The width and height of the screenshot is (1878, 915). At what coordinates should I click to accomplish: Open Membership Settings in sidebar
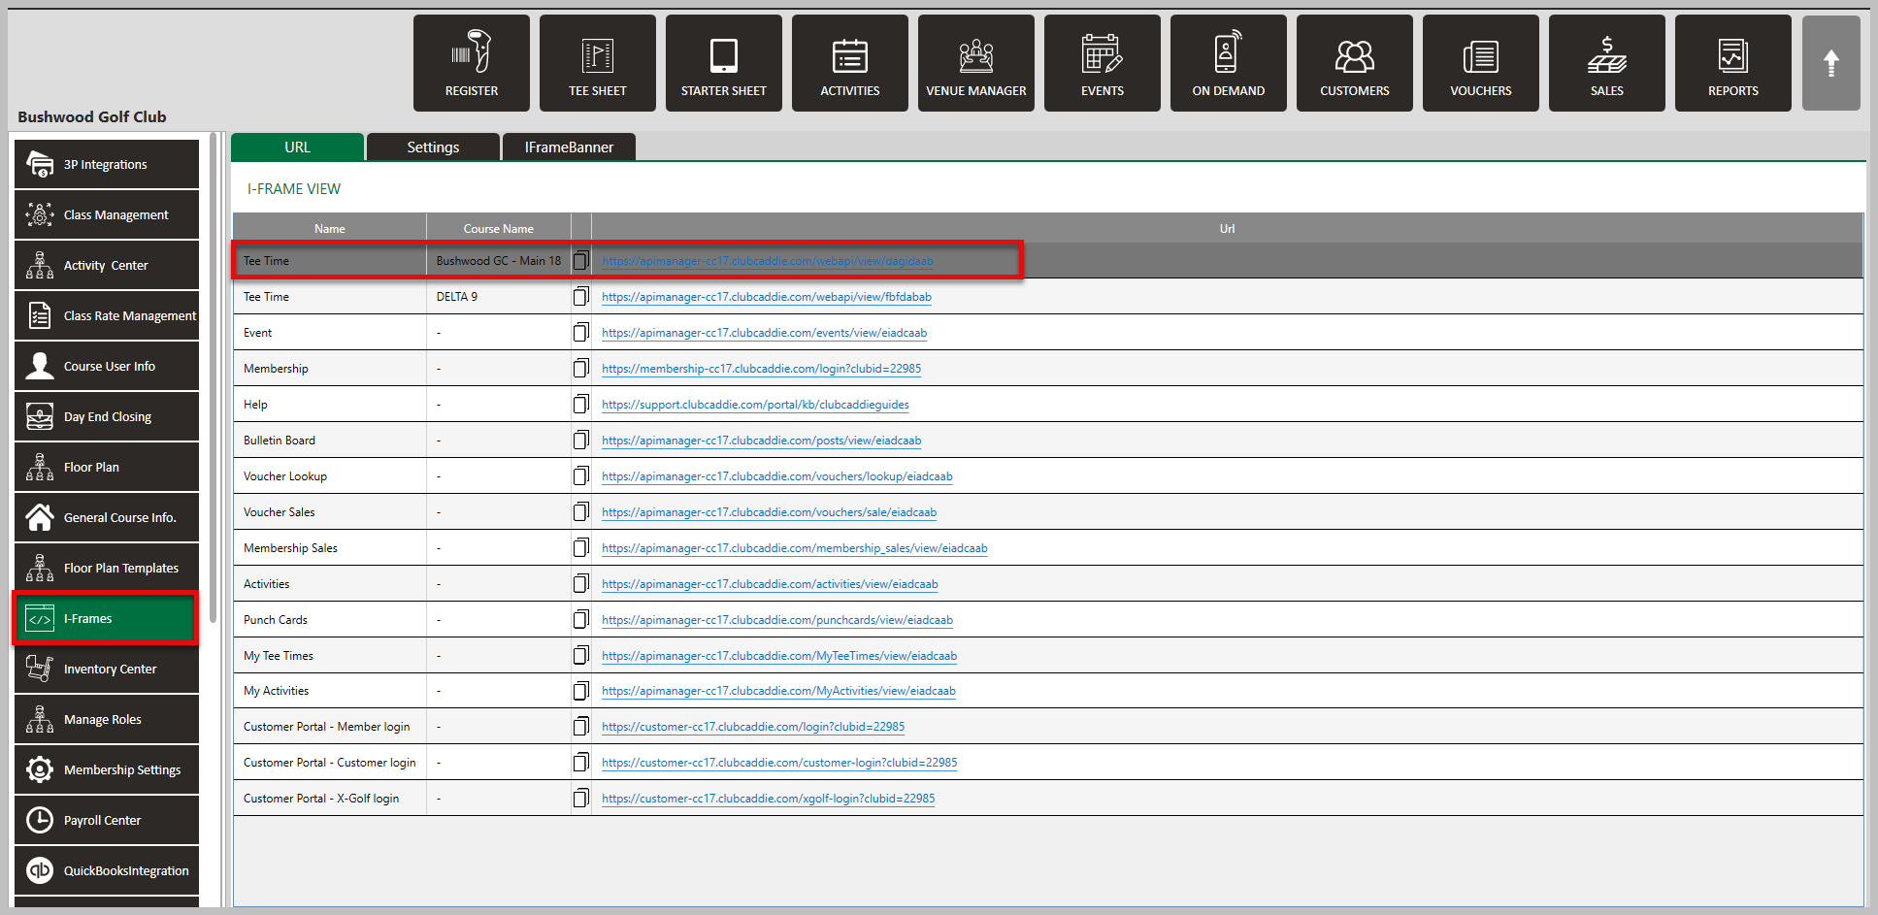[107, 769]
